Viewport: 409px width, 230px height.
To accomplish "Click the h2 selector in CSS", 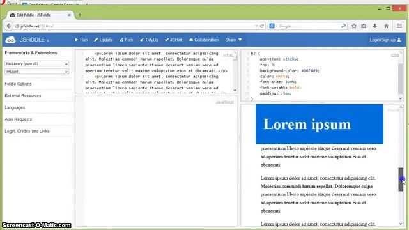I will click(253, 54).
